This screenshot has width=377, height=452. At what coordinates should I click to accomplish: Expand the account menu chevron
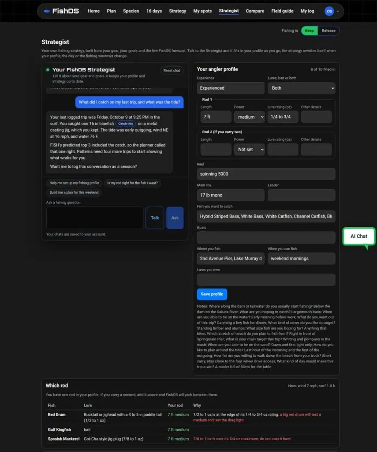338,11
